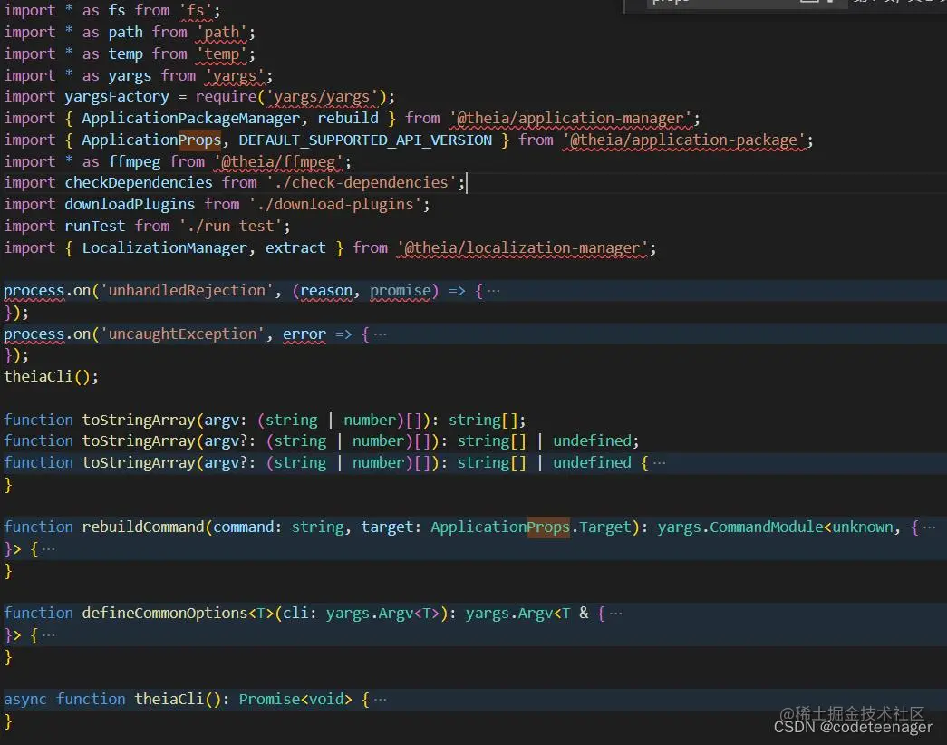This screenshot has height=745, width=947.
Task: Expand the folded uncaughtException handler body
Action: [380, 334]
